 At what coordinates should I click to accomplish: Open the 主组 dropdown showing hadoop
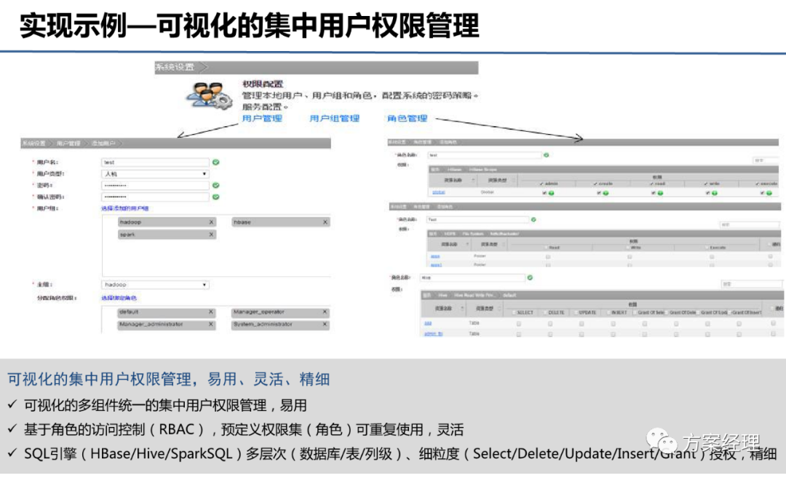coord(204,284)
